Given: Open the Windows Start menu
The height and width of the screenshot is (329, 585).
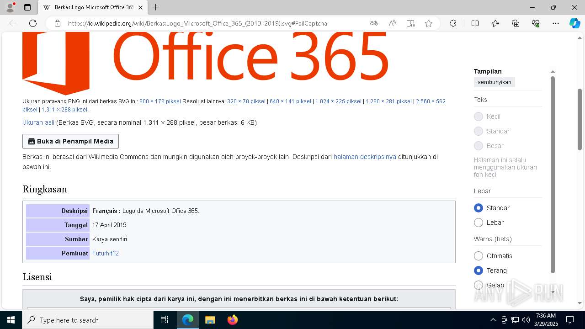Looking at the screenshot, I should [11, 320].
